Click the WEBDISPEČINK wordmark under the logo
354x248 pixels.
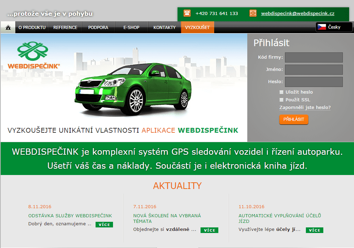click(34, 66)
